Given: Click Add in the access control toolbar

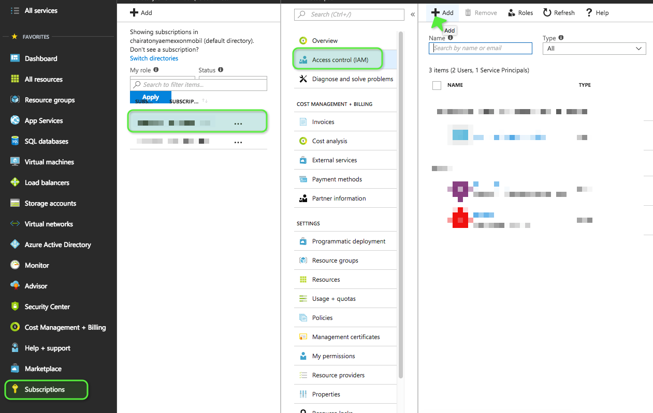Looking at the screenshot, I should point(442,13).
